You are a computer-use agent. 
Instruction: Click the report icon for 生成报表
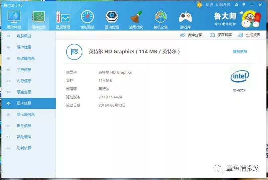tap(241, 35)
